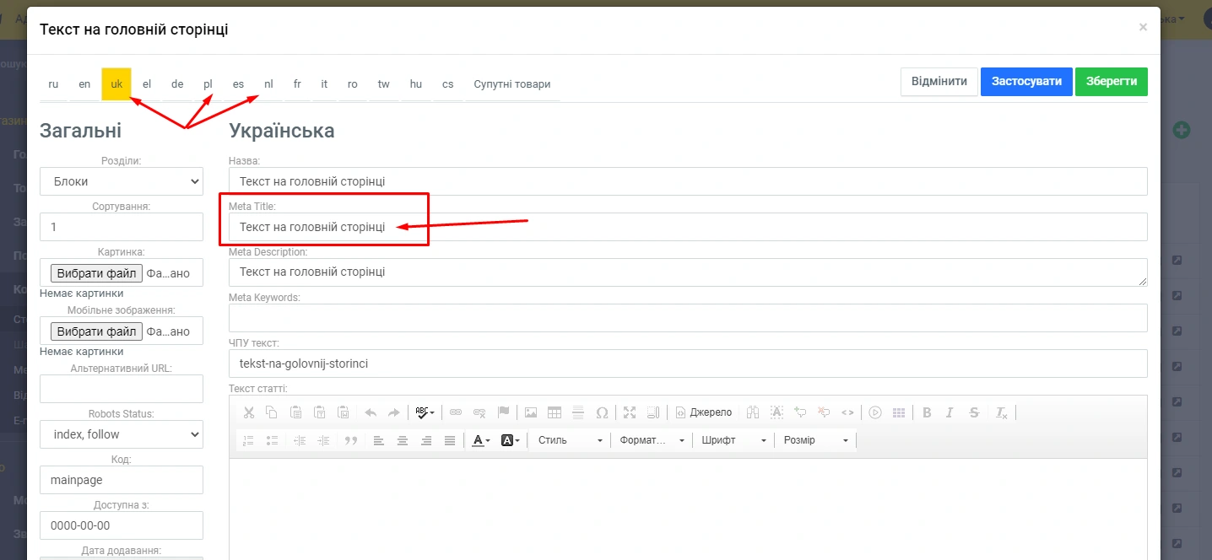1212x560 pixels.
Task: Insert an image with the editor image icon
Action: pyautogui.click(x=531, y=412)
